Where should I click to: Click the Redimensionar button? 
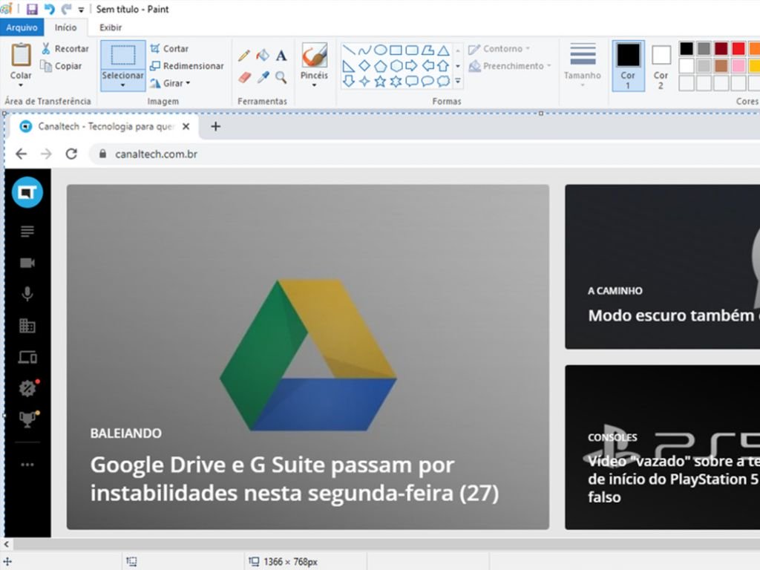(186, 66)
